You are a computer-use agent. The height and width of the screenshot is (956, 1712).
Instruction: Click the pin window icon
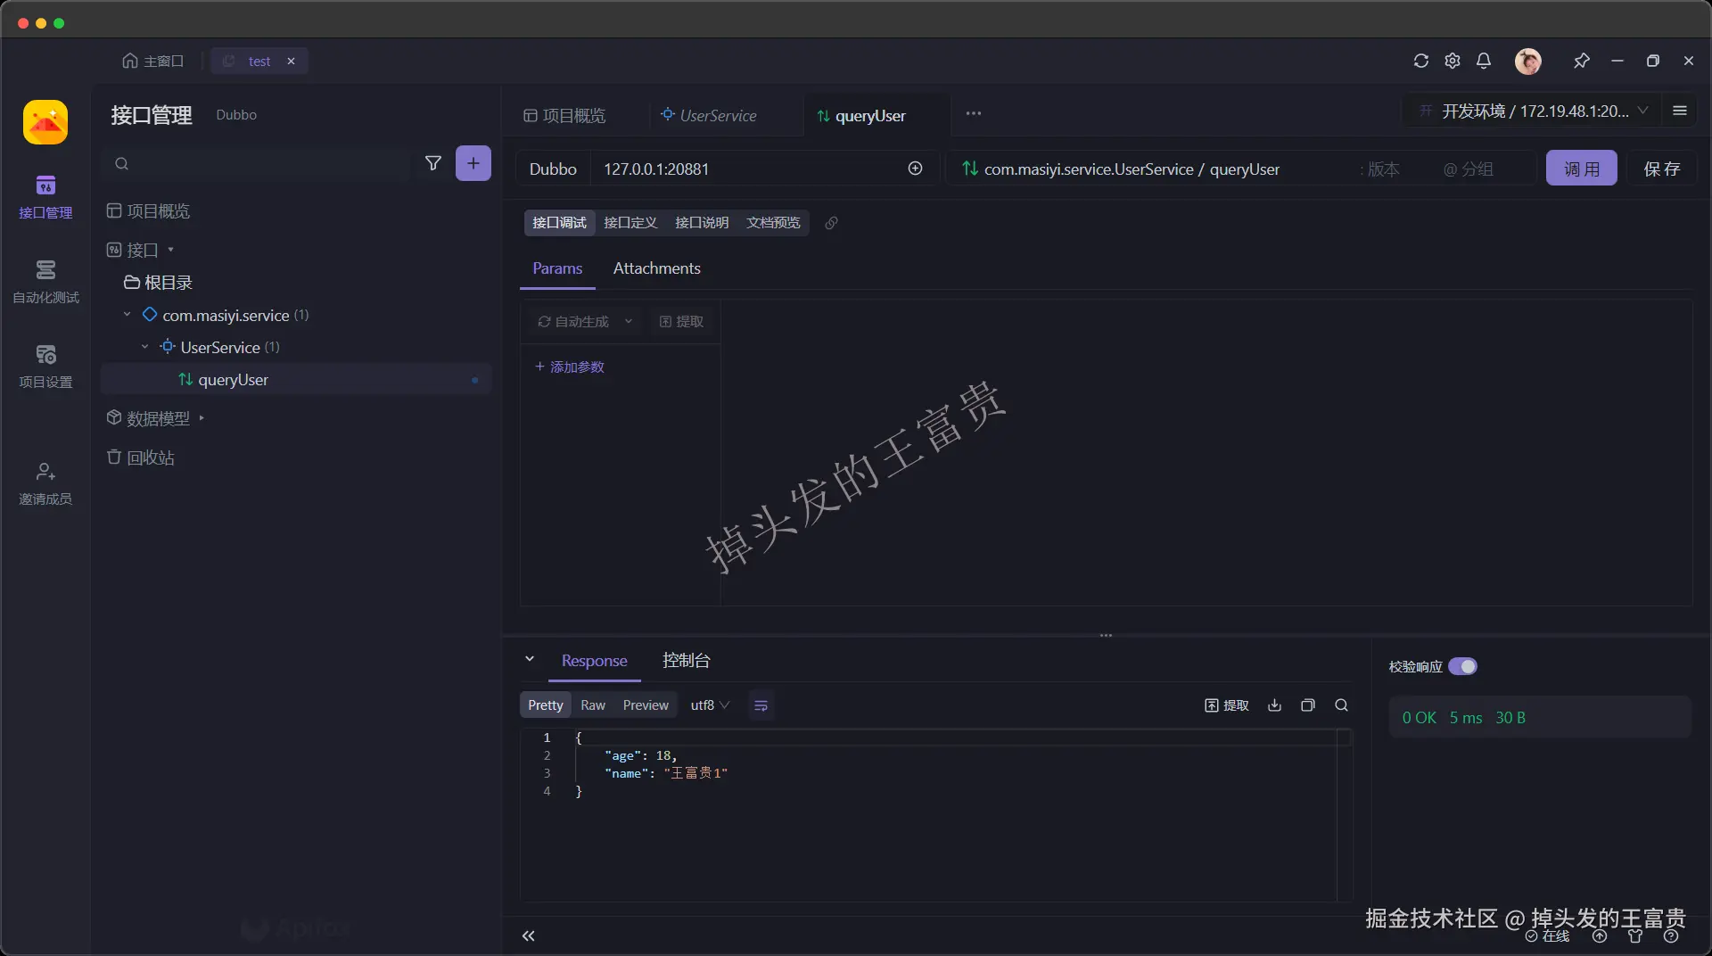click(x=1582, y=61)
